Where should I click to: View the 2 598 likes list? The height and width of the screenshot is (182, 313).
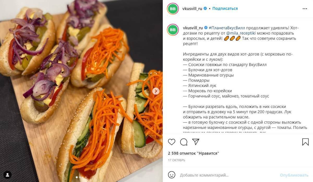point(194,153)
